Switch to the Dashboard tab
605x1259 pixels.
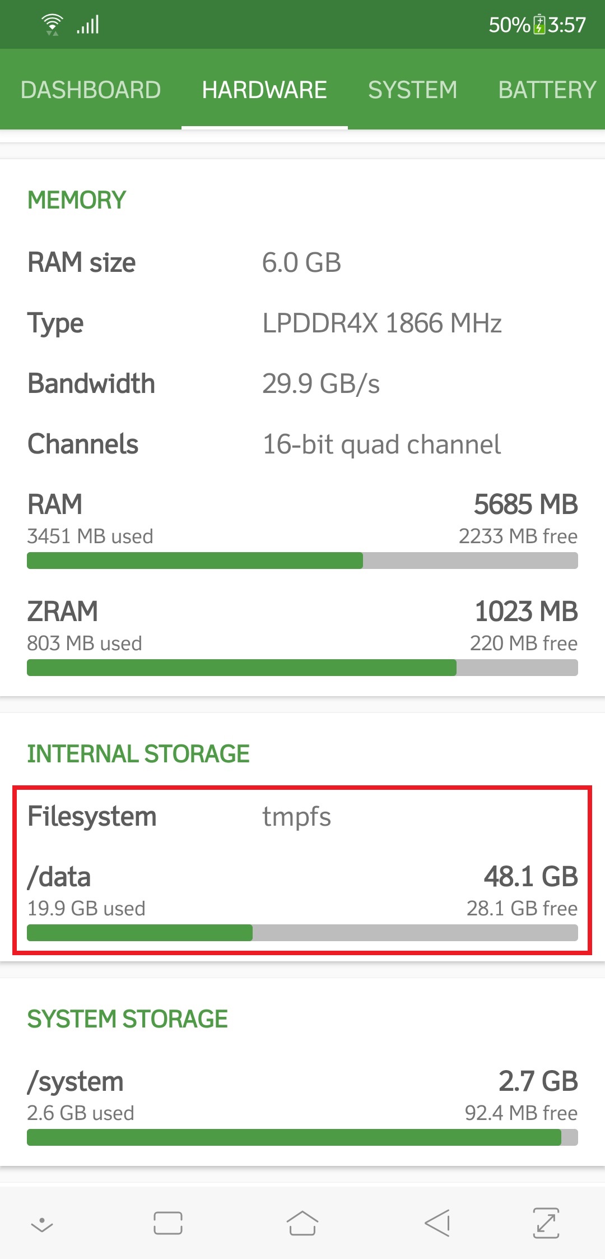[x=91, y=90]
